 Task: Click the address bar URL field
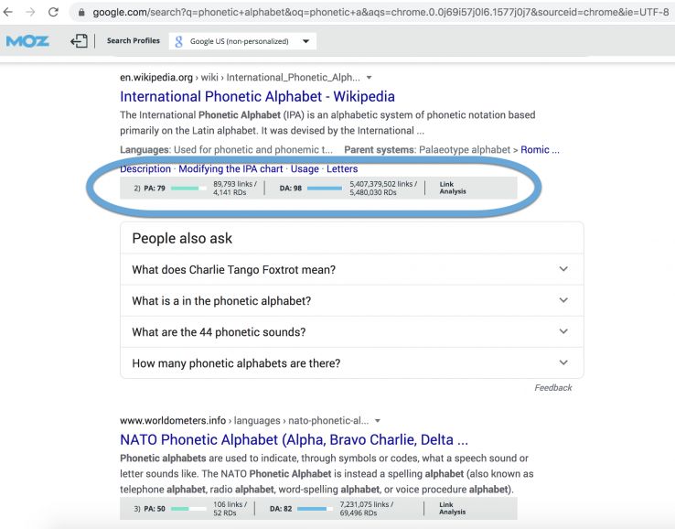pos(366,12)
